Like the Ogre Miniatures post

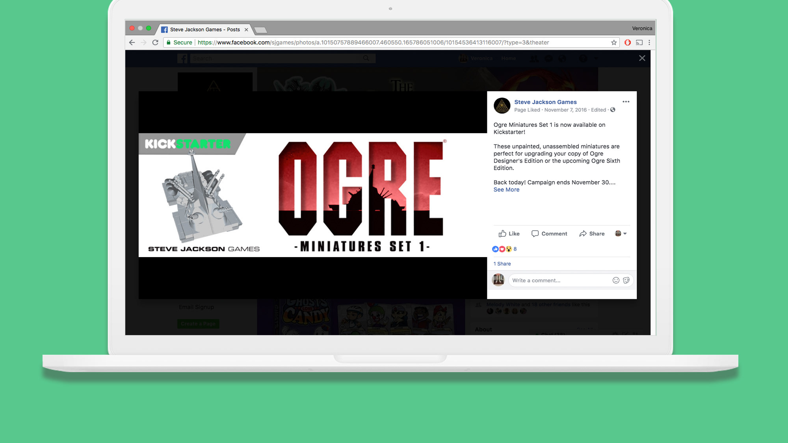point(509,234)
